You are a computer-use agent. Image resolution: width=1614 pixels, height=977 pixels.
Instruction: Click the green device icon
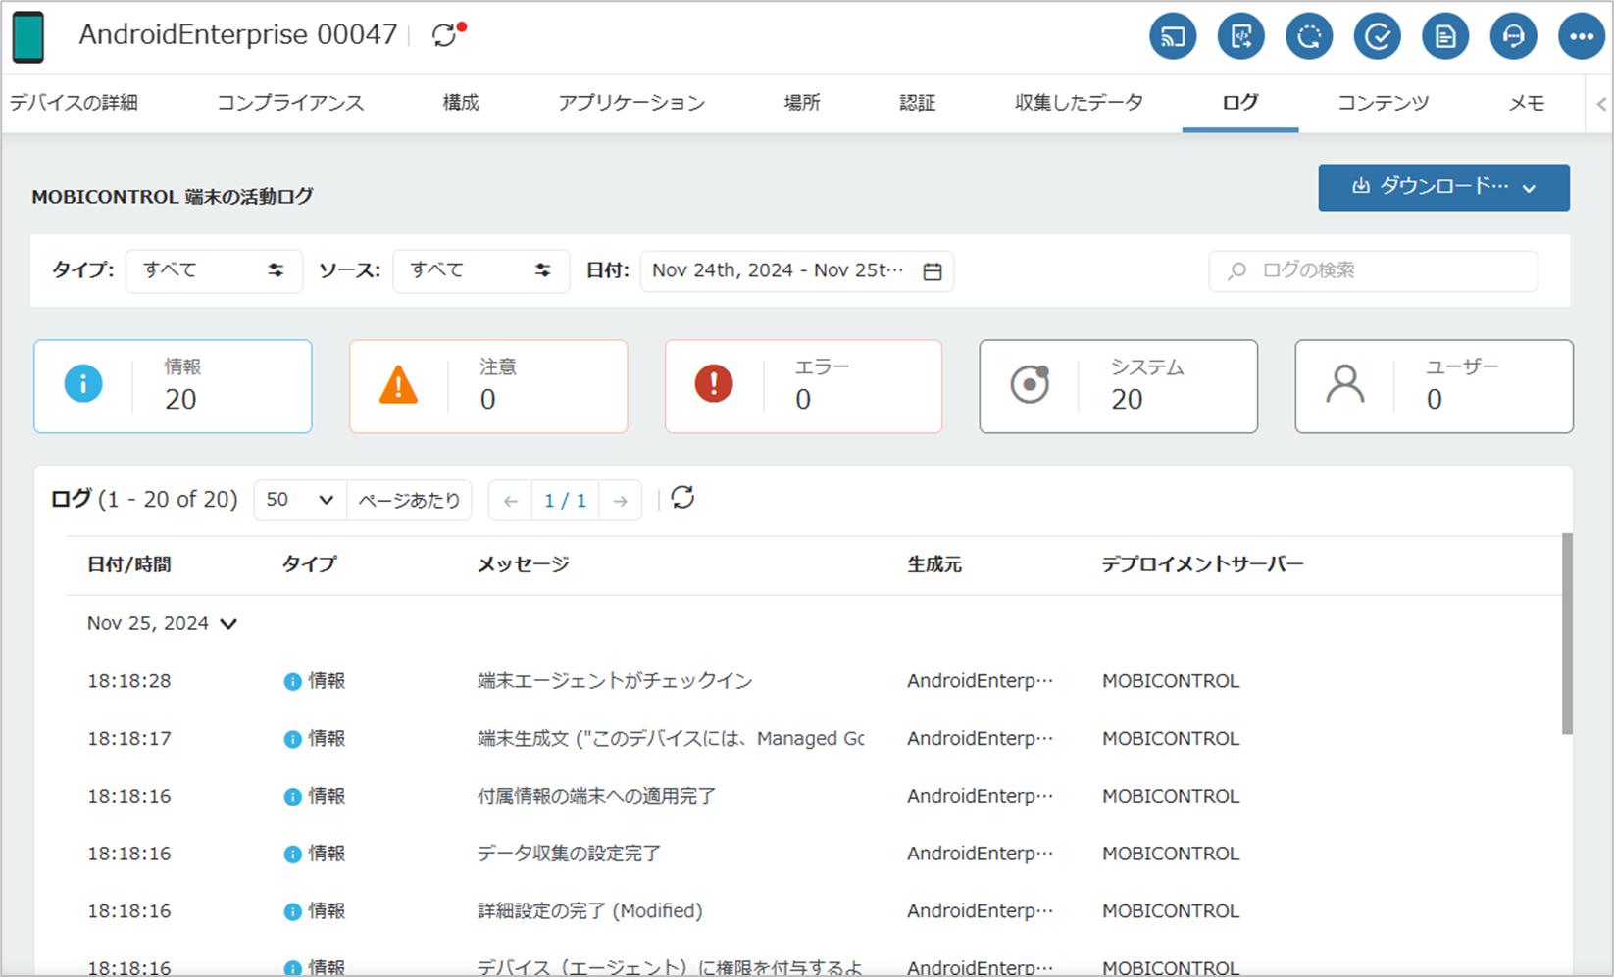point(28,37)
